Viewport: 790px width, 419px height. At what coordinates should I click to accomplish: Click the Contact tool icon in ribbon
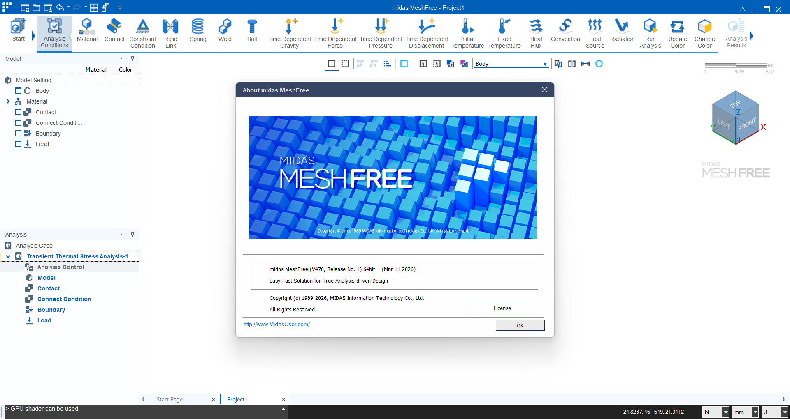coord(114,30)
